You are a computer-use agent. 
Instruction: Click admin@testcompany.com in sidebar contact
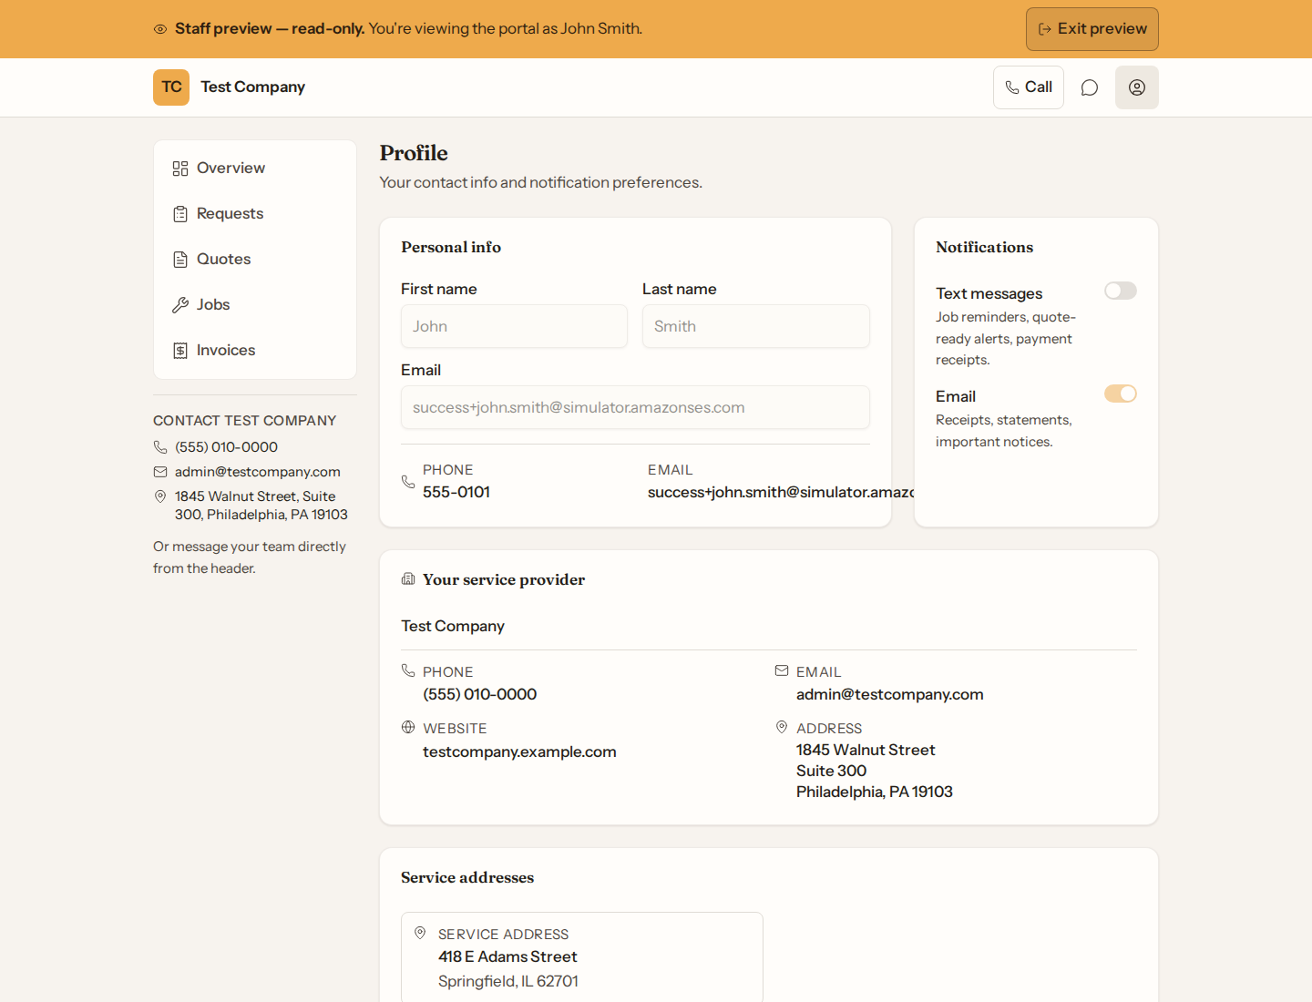tap(258, 472)
